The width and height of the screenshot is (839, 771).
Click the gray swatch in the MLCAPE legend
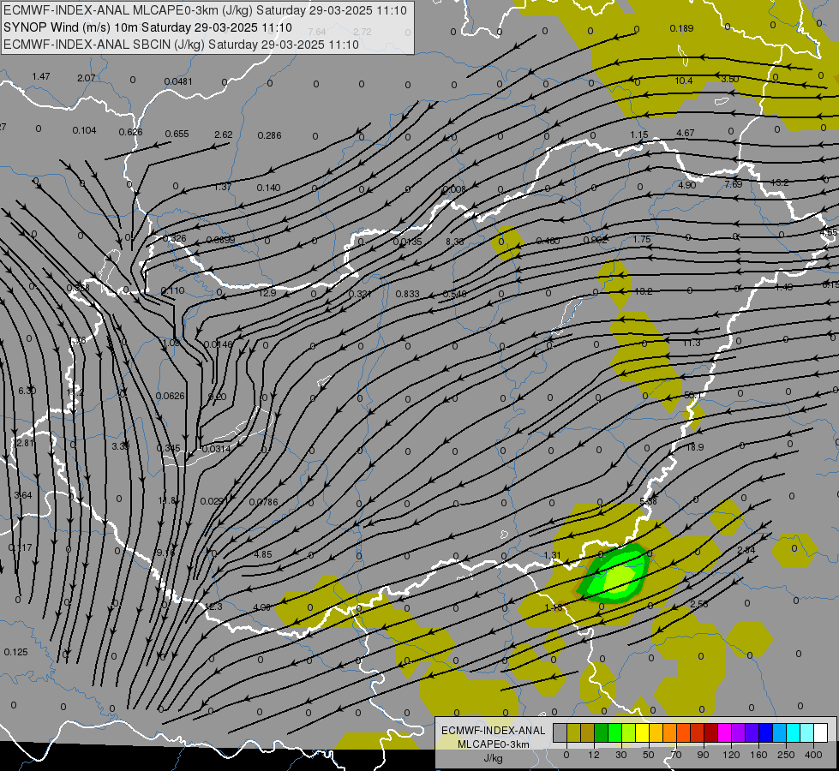(560, 732)
